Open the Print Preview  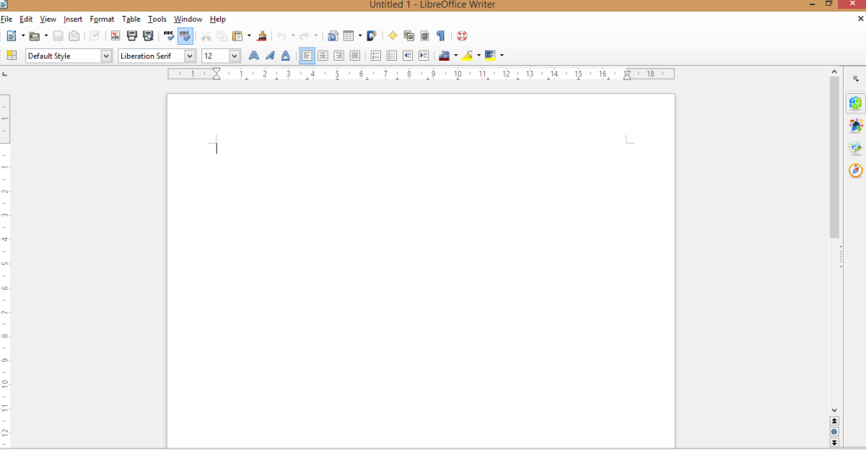pos(148,35)
